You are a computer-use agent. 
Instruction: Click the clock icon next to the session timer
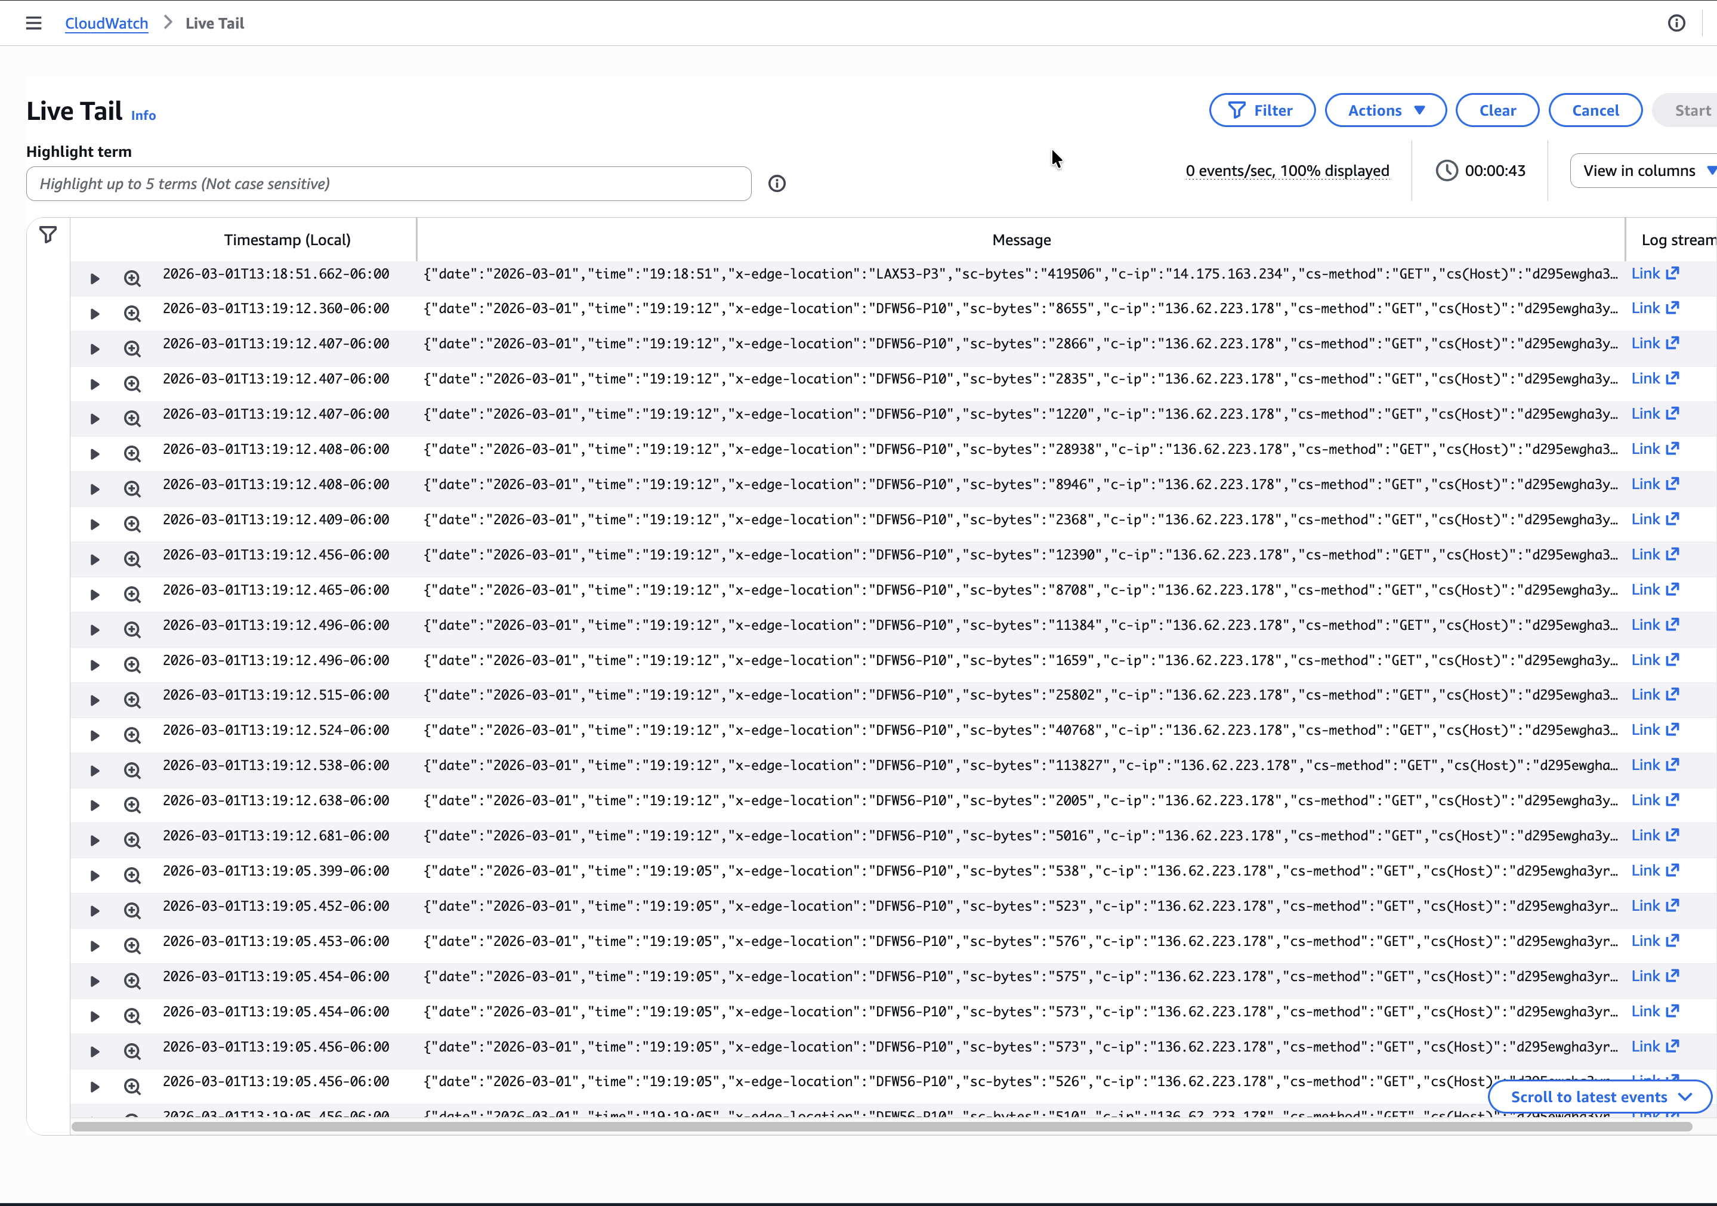click(x=1446, y=170)
